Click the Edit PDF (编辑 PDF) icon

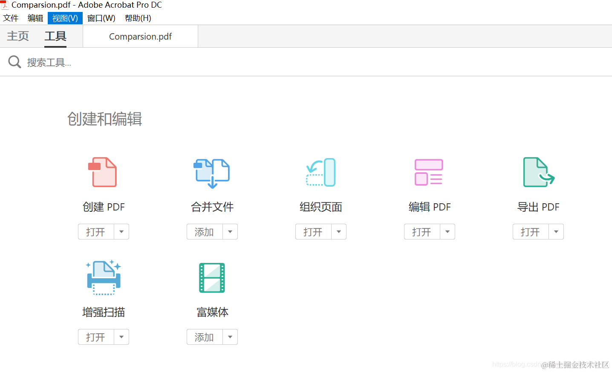click(429, 172)
